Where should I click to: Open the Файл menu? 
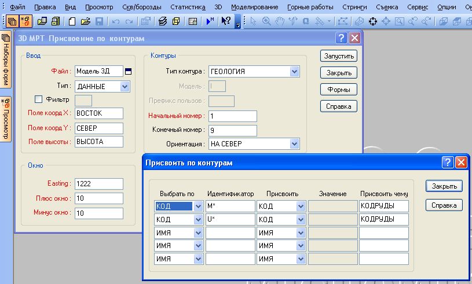(17, 7)
